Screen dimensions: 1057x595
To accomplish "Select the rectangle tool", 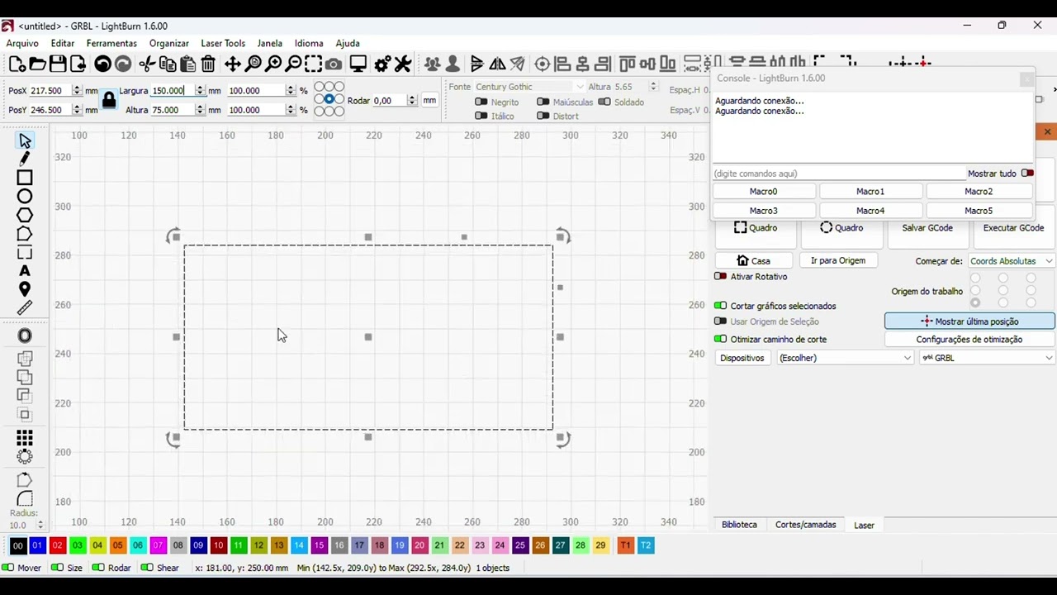I will [x=25, y=178].
